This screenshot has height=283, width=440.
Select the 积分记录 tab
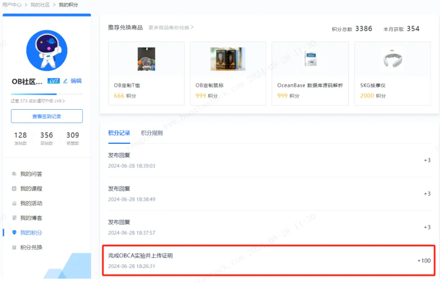click(119, 133)
